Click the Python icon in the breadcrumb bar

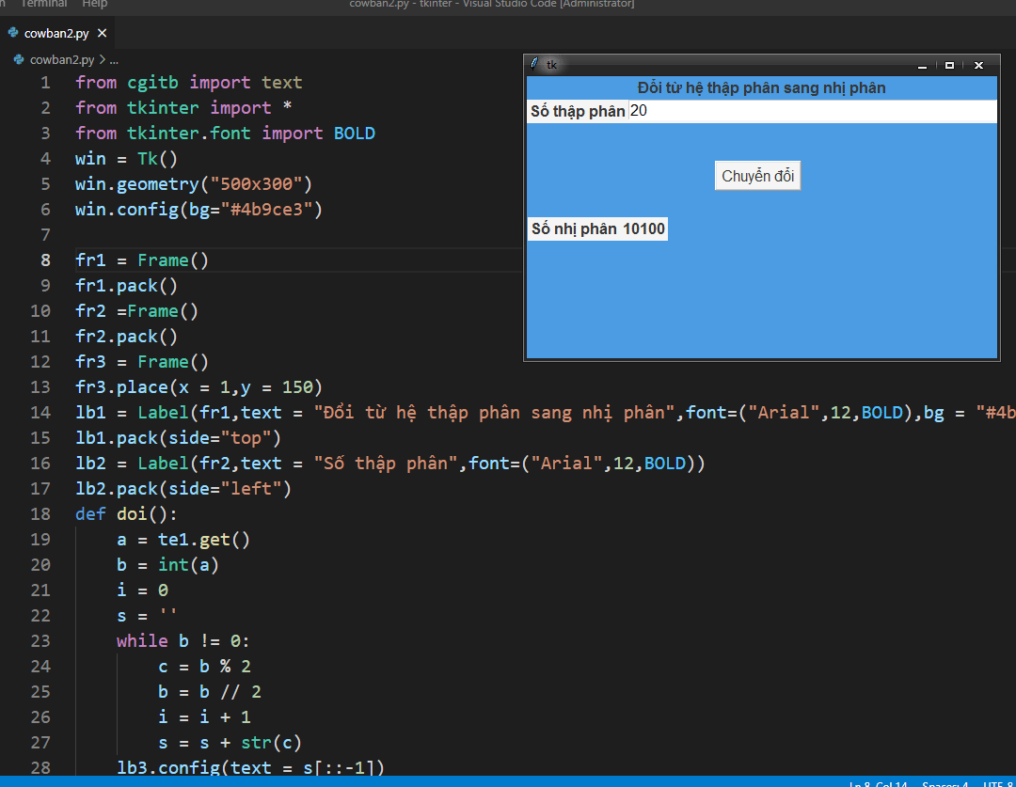click(x=19, y=59)
